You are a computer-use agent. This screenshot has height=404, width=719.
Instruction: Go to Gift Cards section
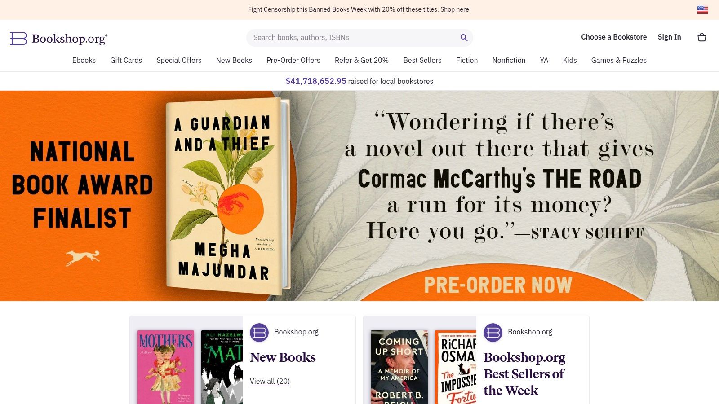[126, 60]
